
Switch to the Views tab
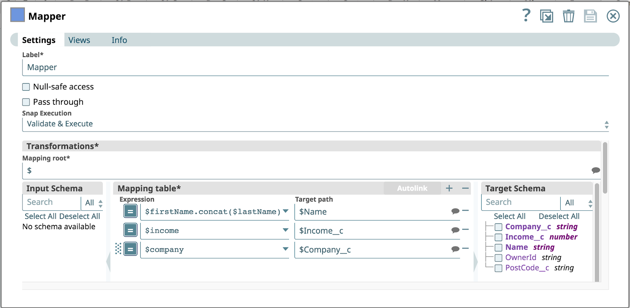click(x=79, y=40)
